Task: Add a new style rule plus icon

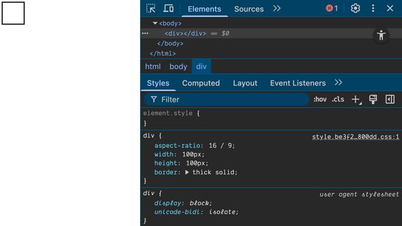Action: tap(356, 100)
